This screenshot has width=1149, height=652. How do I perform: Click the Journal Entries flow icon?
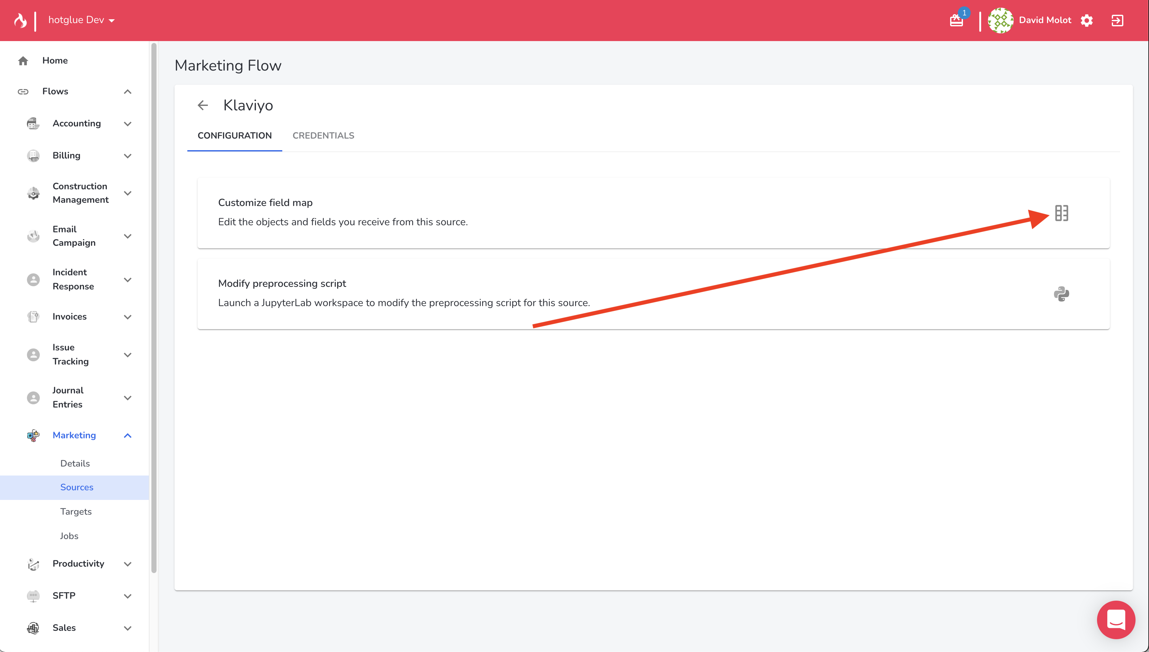tap(33, 398)
